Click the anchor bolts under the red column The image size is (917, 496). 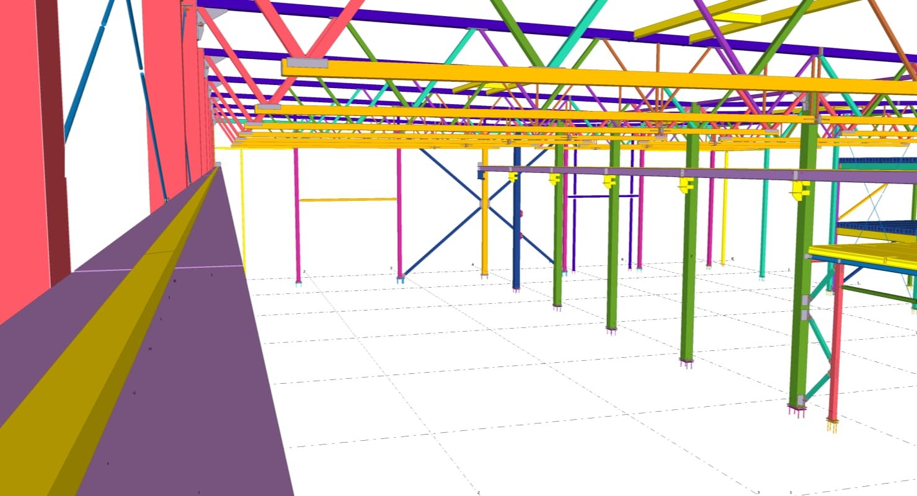pos(832,425)
